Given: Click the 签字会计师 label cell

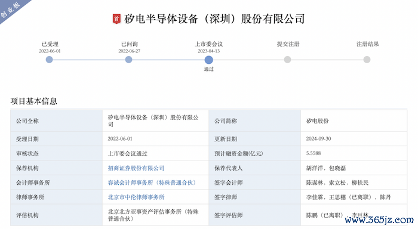Looking at the screenshot, I should point(255,182).
